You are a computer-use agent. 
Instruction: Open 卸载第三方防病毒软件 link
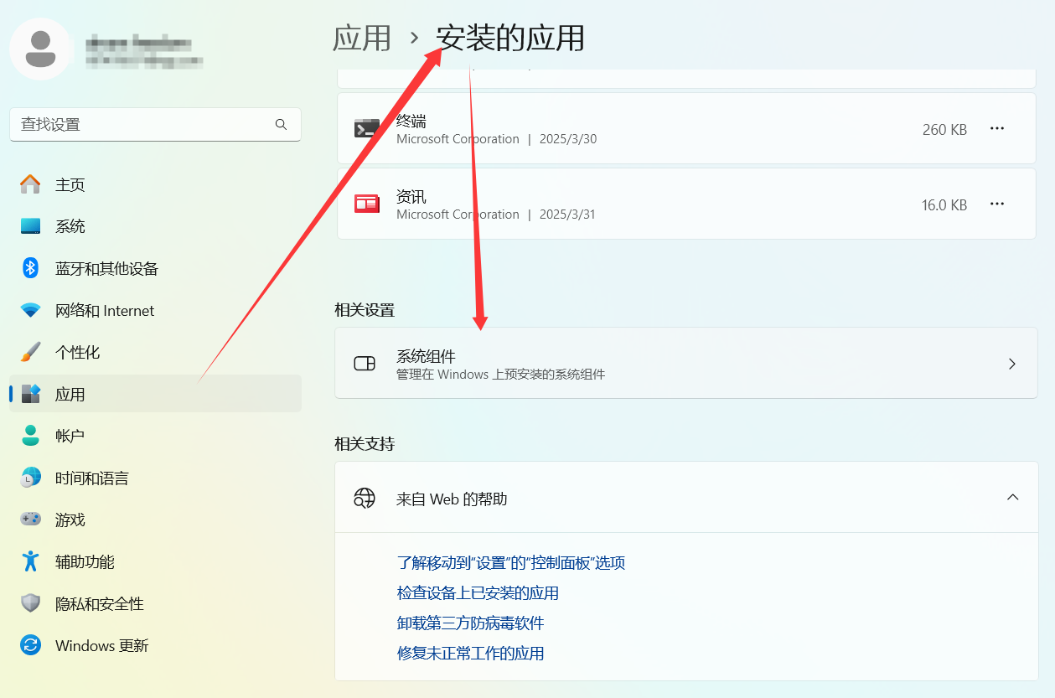[x=470, y=623]
